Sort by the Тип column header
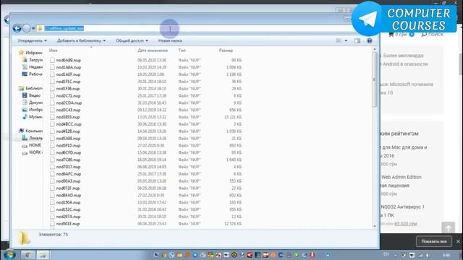Screen dimensions: 463x260 pyautogui.click(x=182, y=51)
